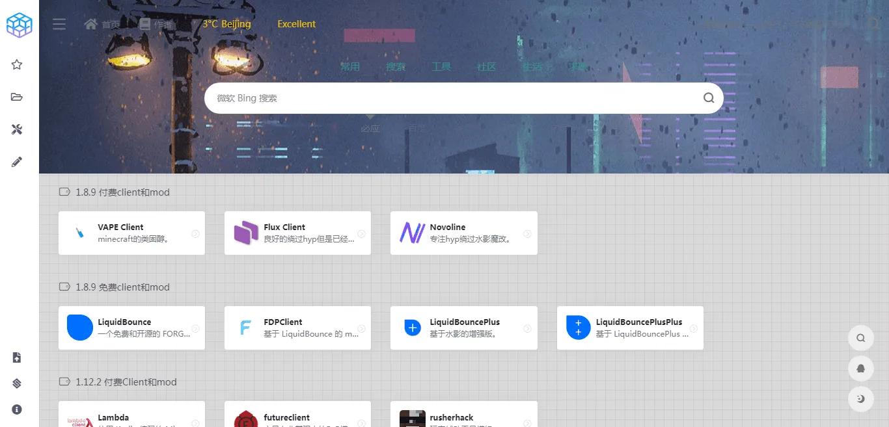Click the pencil icon in sidebar

[x=17, y=162]
